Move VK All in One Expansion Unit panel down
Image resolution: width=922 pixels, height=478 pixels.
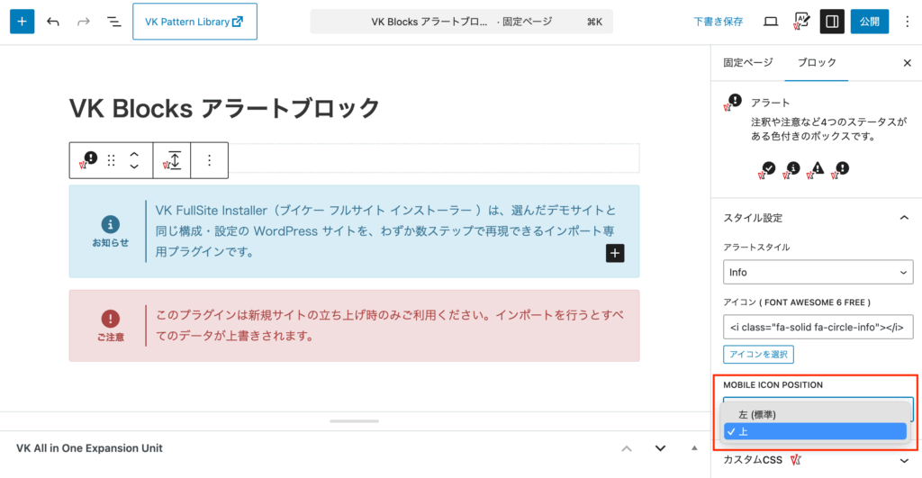pos(660,448)
